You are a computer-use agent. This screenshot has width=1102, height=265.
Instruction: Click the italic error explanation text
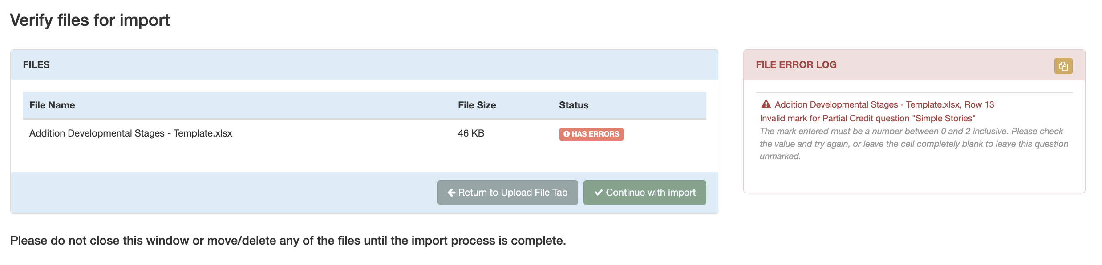[912, 144]
